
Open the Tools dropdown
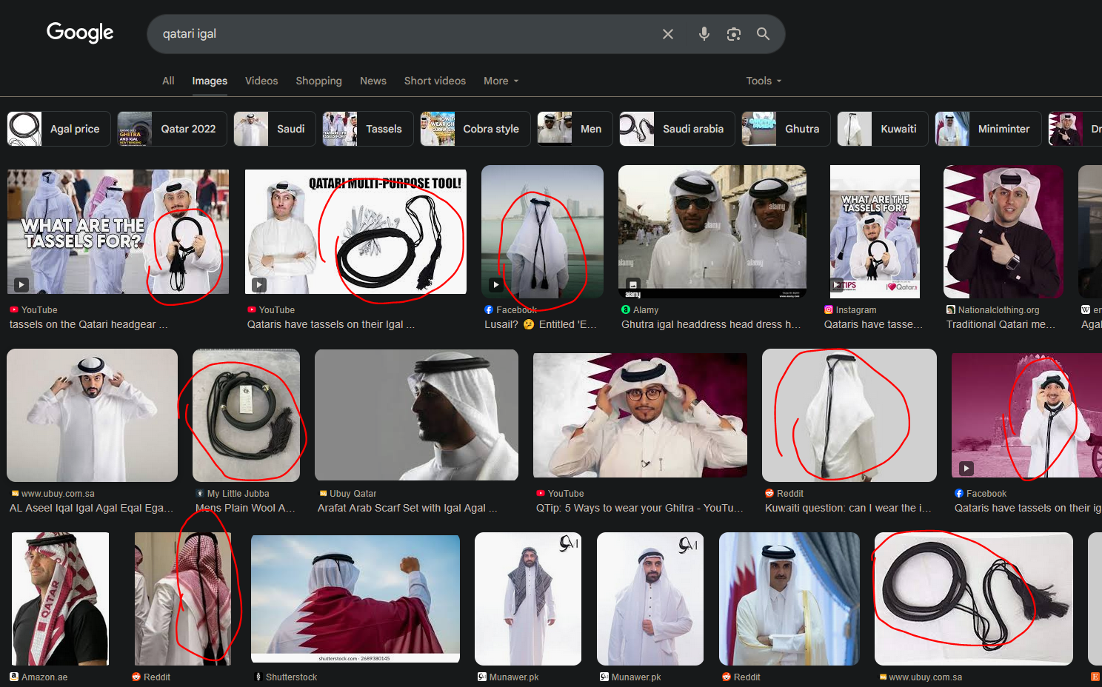(764, 81)
